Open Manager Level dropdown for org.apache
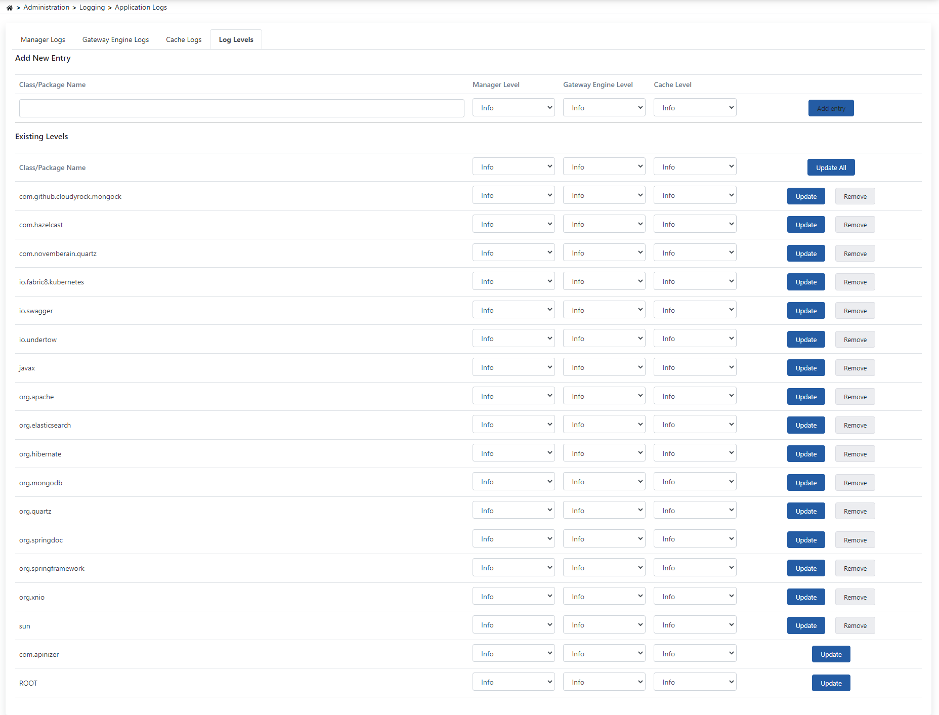 [513, 396]
